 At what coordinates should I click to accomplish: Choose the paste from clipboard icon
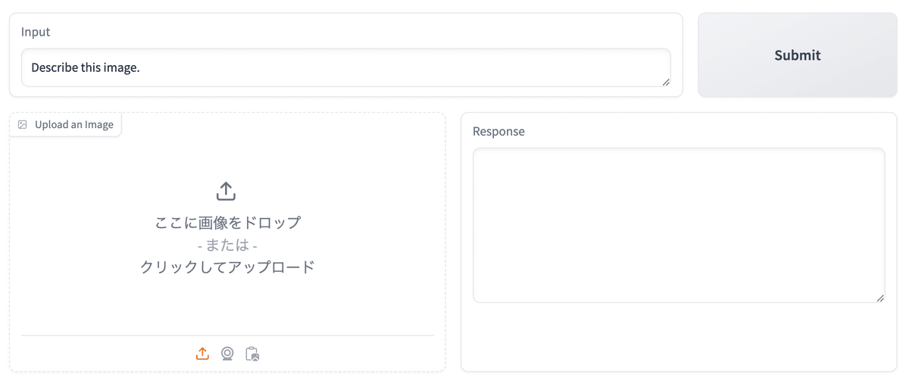(x=252, y=354)
